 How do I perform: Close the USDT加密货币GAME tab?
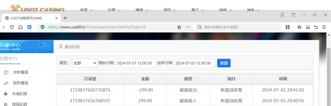pyautogui.click(x=57, y=18)
